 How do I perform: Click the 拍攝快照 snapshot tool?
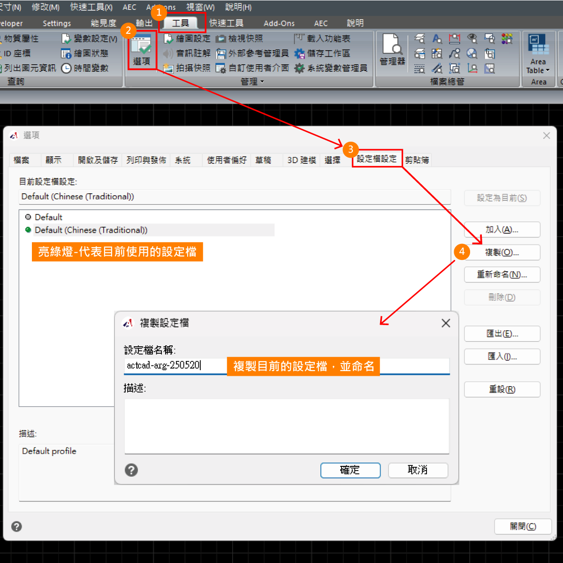point(187,68)
